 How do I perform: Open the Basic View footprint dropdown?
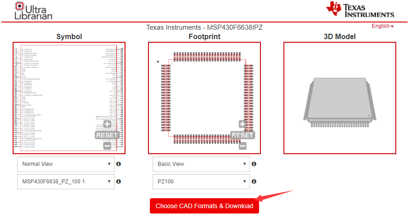[x=201, y=164]
